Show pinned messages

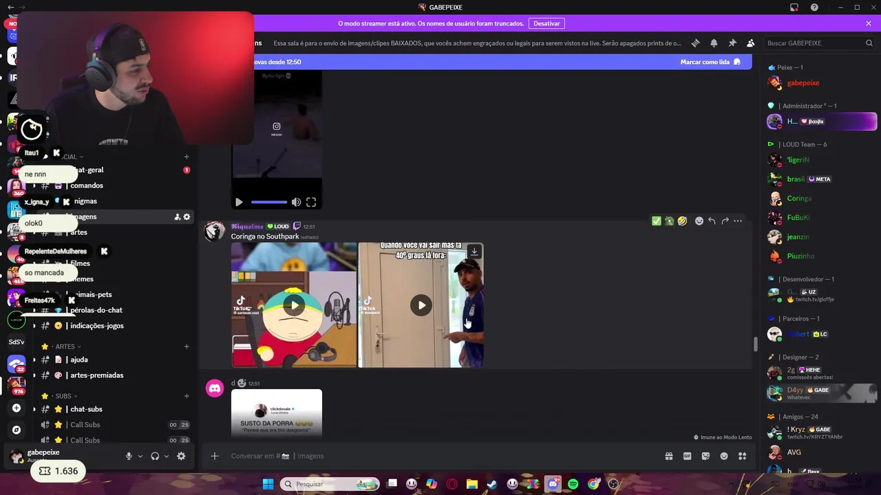732,43
